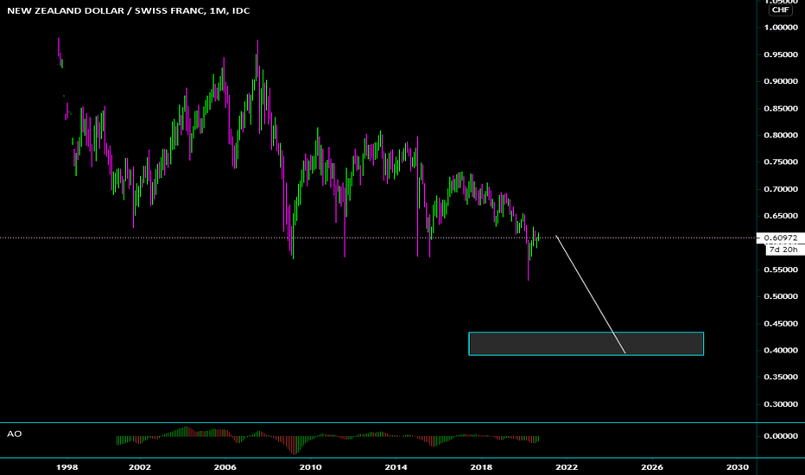Click the 0.70000 price axis label
Screen dimensions: 805x475
tap(780, 189)
